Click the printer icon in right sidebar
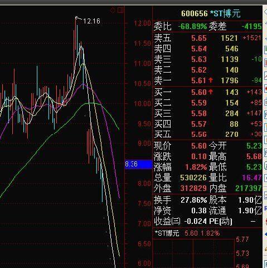 click(x=266, y=102)
